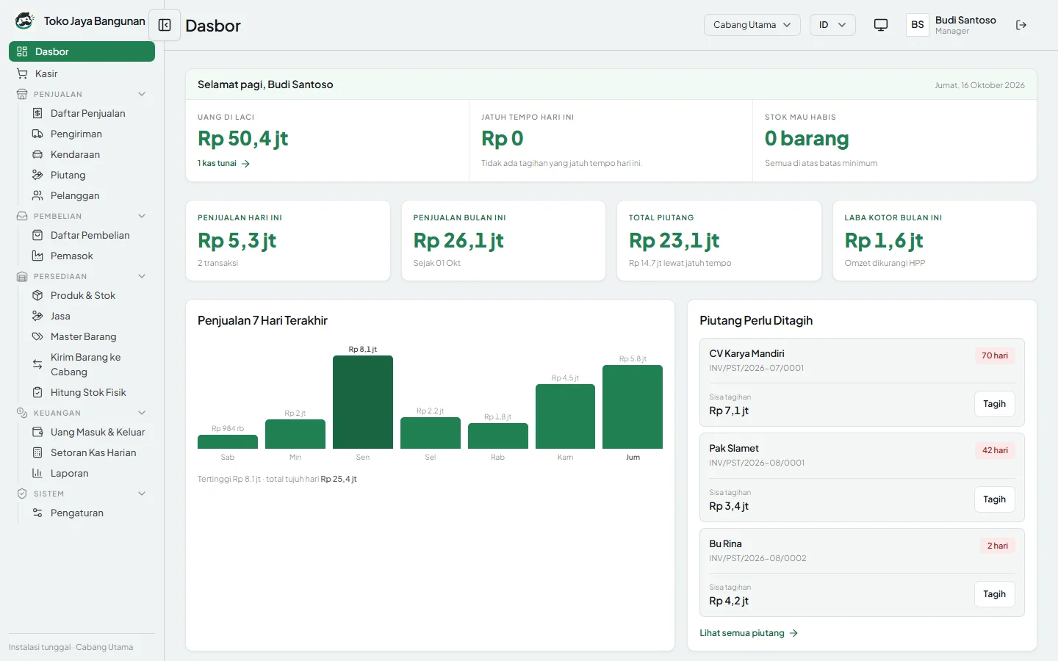Select the Sen bar in sales chart
Image resolution: width=1058 pixels, height=661 pixels.
[x=363, y=402]
